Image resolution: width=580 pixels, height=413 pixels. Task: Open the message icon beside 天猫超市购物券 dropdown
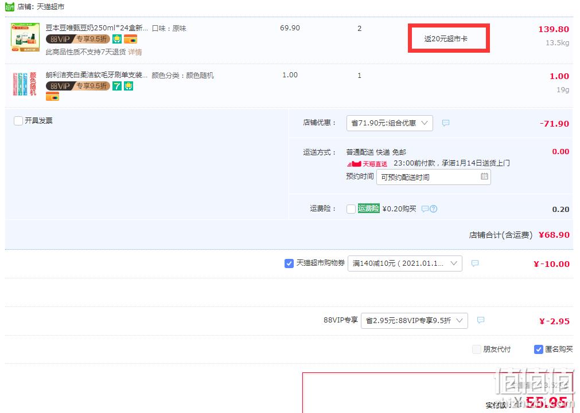click(475, 263)
